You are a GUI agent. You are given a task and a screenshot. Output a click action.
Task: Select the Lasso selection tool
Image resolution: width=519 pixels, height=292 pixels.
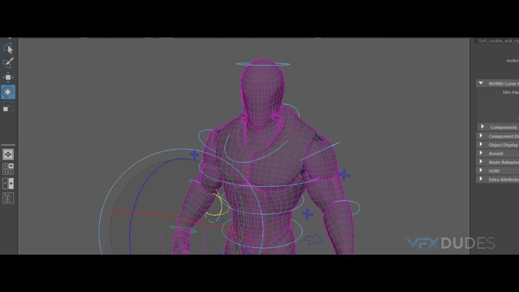[x=8, y=49]
